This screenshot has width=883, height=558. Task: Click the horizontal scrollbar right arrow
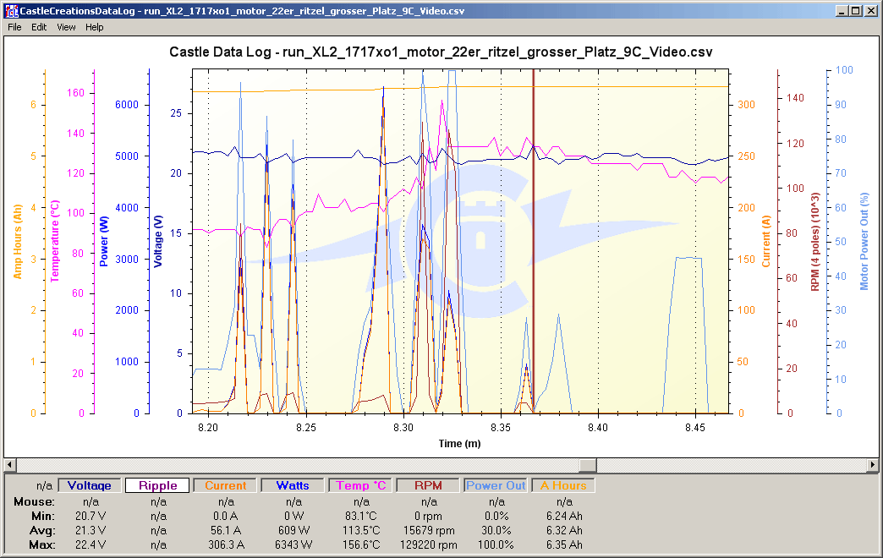873,465
